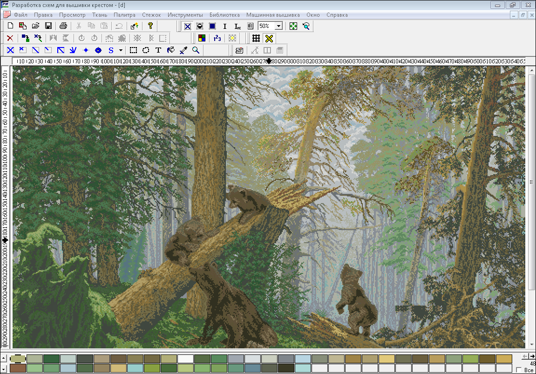This screenshot has height=374, width=536.
Task: Click the four-color palette squares icon
Action: (202, 38)
